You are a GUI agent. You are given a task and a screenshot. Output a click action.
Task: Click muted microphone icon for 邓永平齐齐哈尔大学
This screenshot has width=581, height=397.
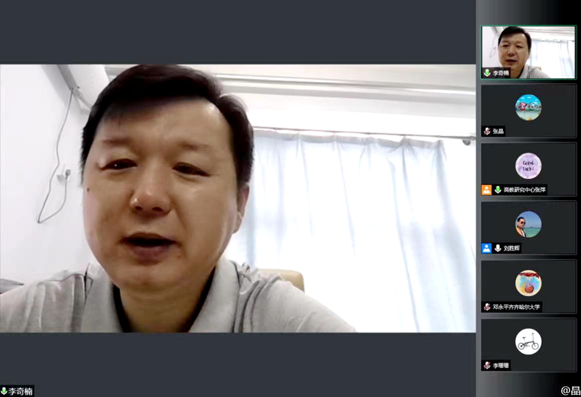pyautogui.click(x=487, y=307)
